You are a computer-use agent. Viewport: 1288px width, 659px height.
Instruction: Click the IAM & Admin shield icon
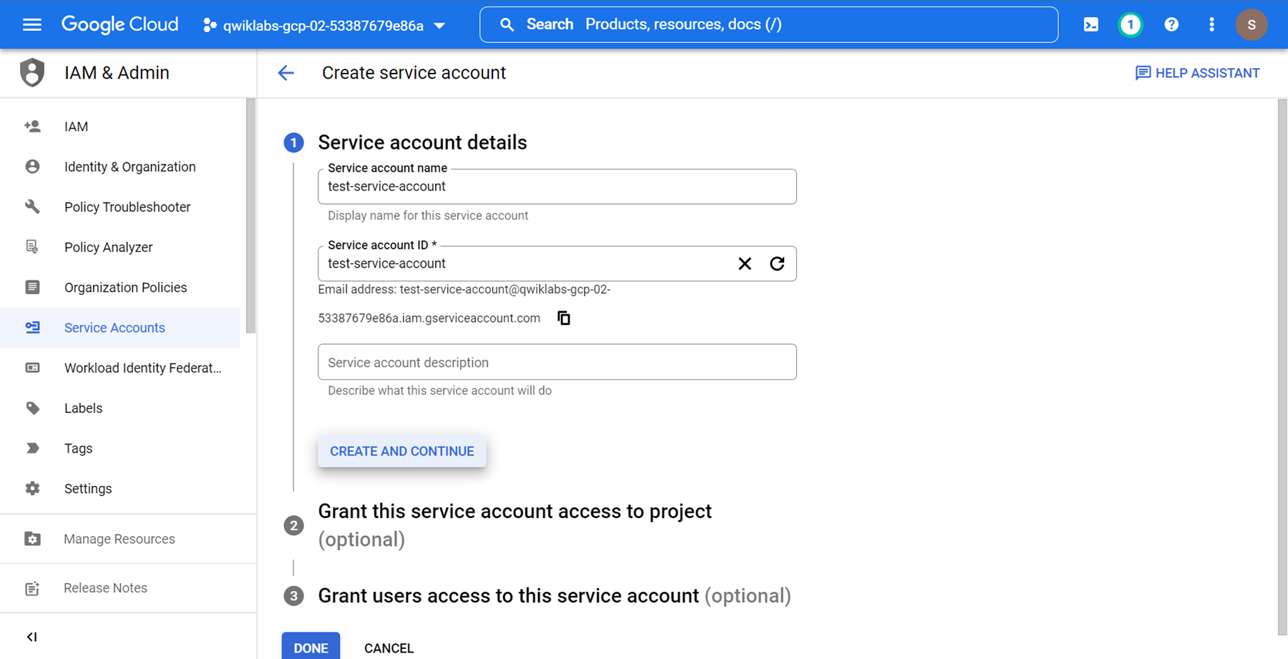pyautogui.click(x=32, y=73)
